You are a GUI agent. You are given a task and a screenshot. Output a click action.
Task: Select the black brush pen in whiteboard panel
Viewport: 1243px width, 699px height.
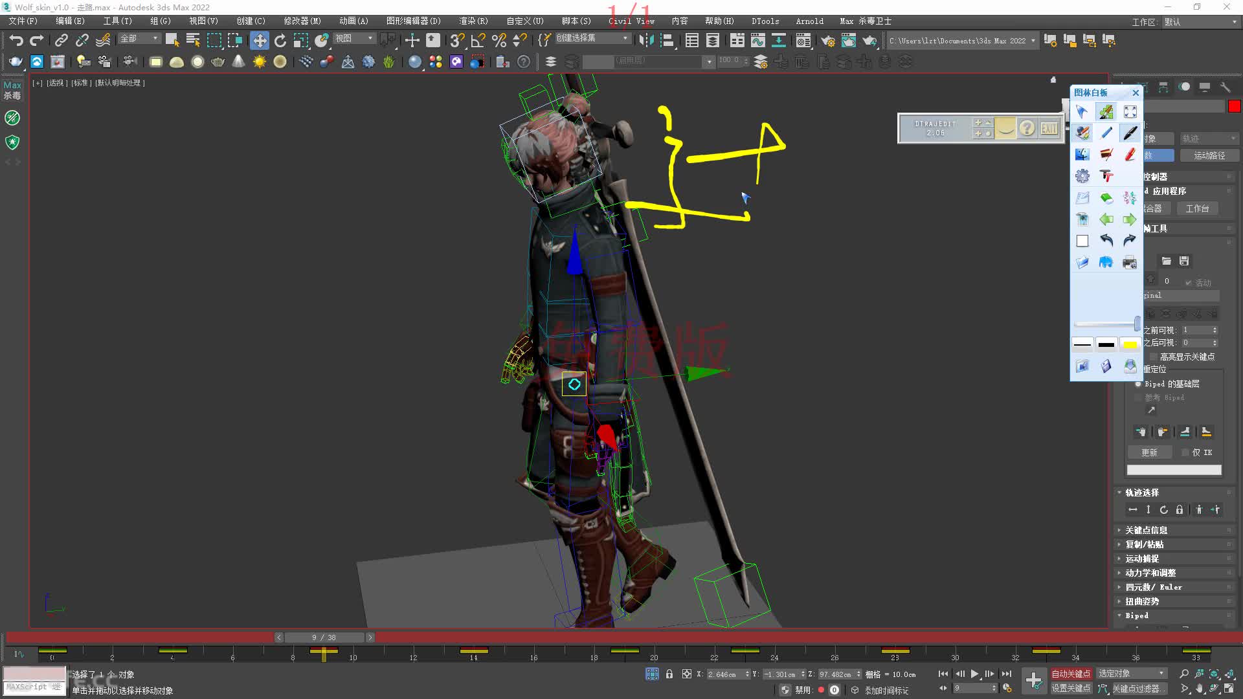1130,133
